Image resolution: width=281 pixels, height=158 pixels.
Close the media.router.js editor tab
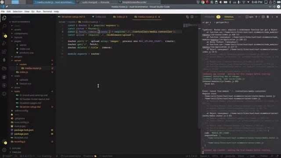[159, 17]
